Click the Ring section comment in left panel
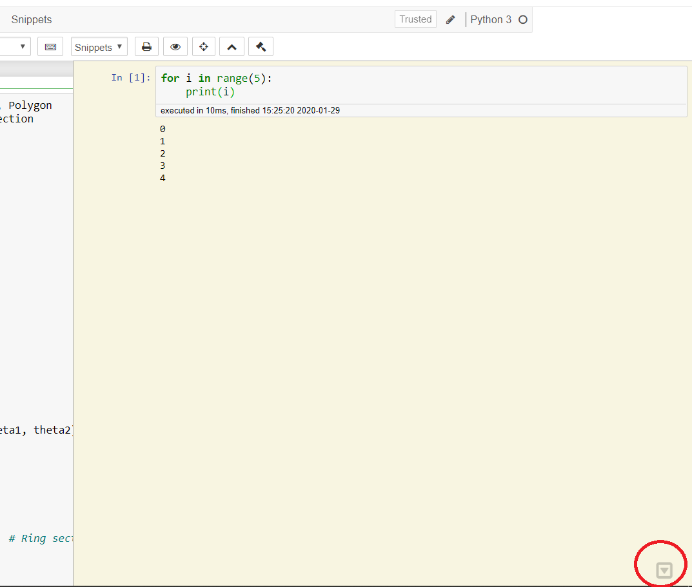Screen dimensions: 692x587 (41, 538)
